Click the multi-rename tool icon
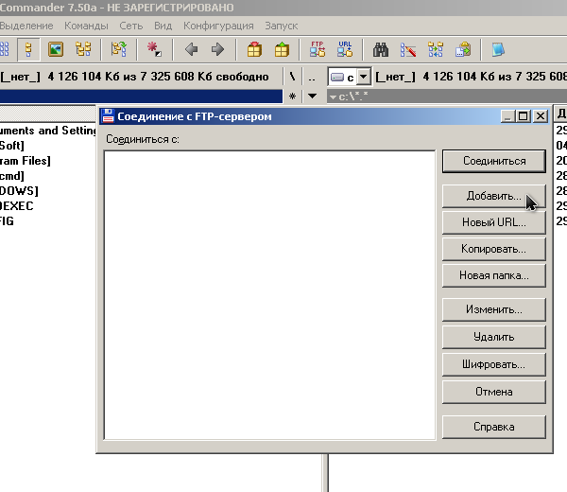This screenshot has width=567, height=492. click(408, 49)
